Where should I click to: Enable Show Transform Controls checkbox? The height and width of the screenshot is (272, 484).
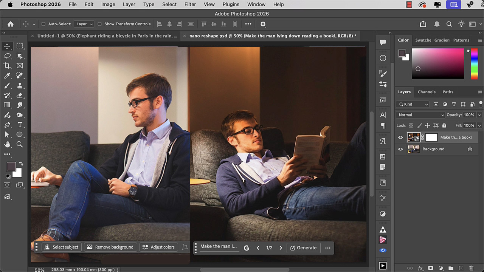coord(99,24)
